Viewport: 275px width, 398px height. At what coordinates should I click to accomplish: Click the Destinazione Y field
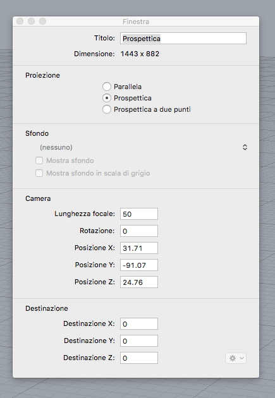139,341
